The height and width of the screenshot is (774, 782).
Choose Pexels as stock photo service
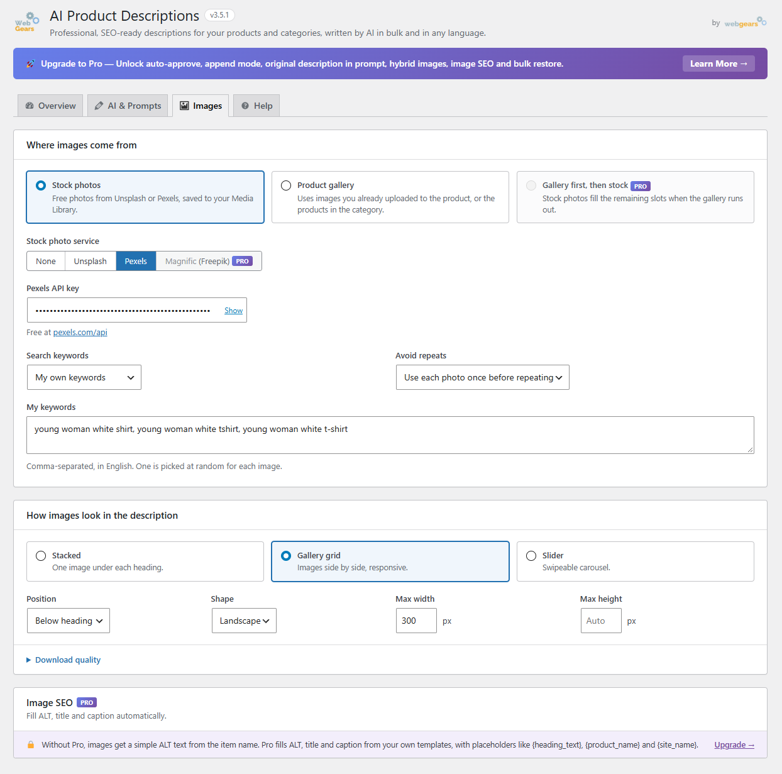[136, 261]
